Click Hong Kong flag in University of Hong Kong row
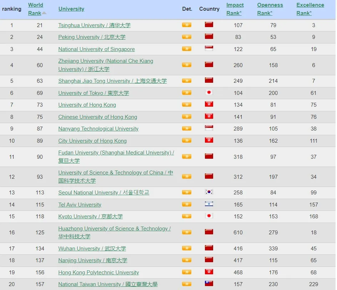 click(x=209, y=104)
